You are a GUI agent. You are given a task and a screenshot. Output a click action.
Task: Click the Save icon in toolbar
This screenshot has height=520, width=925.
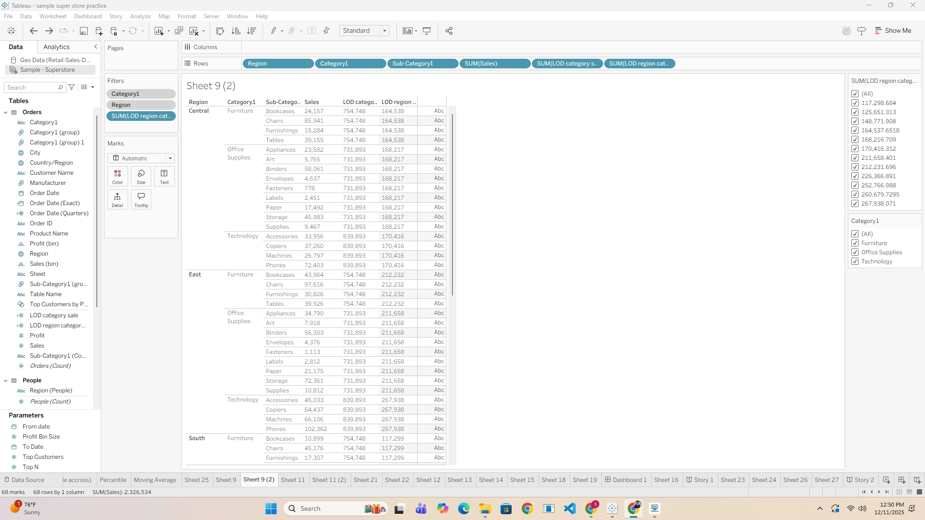coord(83,31)
